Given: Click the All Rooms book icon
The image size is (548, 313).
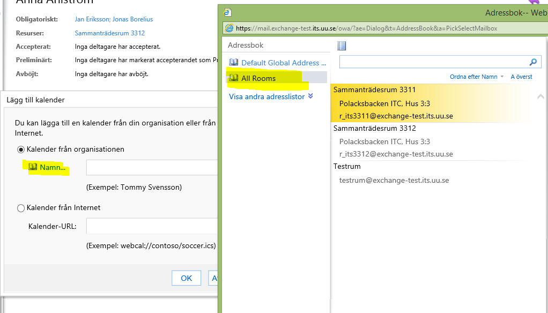Looking at the screenshot, I should tap(233, 78).
